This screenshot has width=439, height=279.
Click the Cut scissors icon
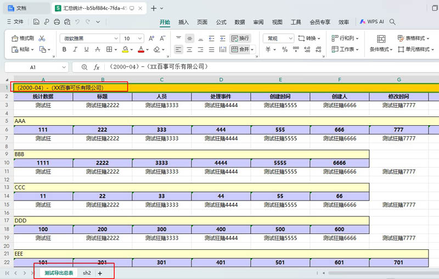(42, 38)
